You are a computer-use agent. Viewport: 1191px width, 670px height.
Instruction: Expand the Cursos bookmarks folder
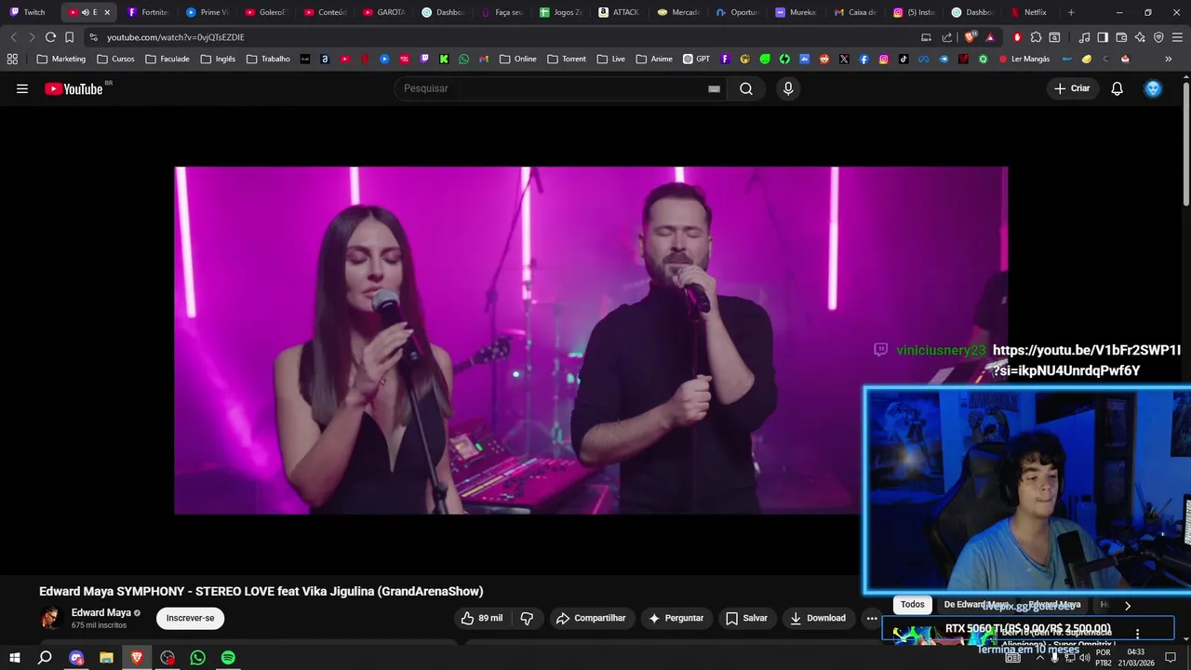coord(115,59)
